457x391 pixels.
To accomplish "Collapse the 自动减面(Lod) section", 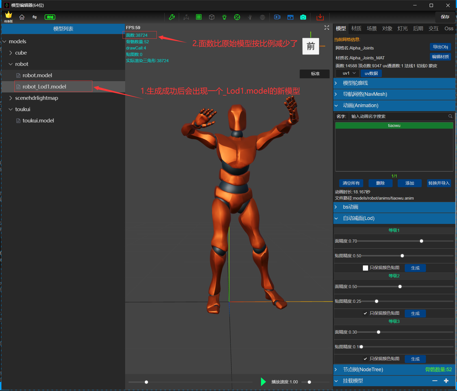I will [394, 218].
